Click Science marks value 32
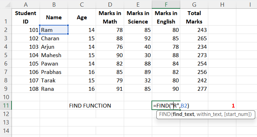 138,80
